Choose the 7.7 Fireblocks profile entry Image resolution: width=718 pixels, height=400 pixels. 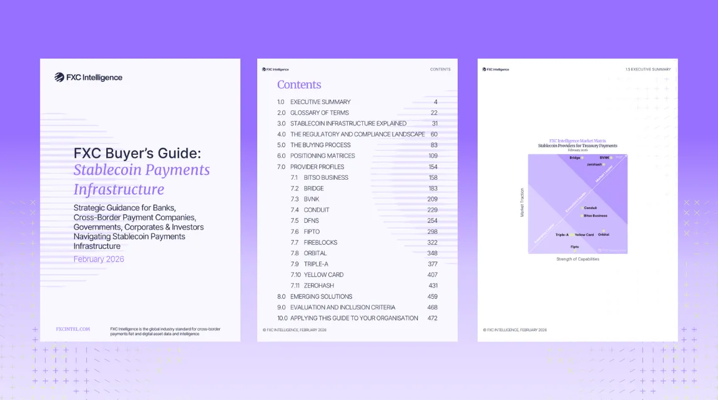[x=322, y=242]
